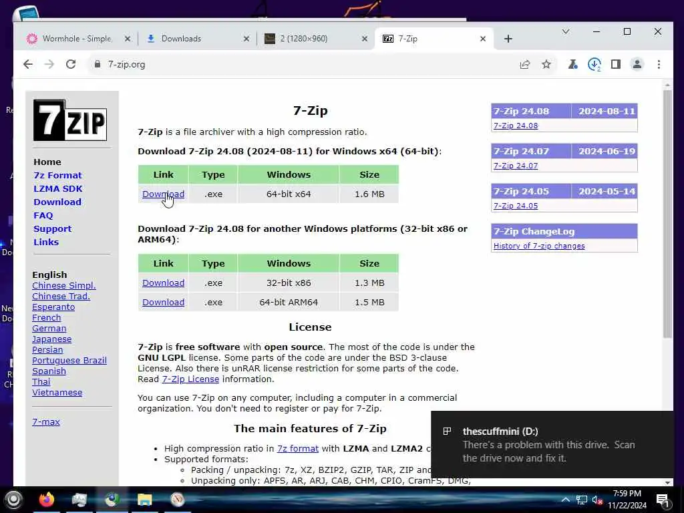Open the Chrome three-dot menu
Screen dimensions: 684x513
659,65
